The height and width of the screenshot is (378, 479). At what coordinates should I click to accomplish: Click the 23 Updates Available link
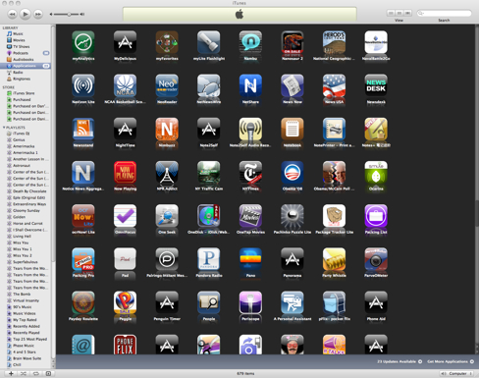click(399, 361)
